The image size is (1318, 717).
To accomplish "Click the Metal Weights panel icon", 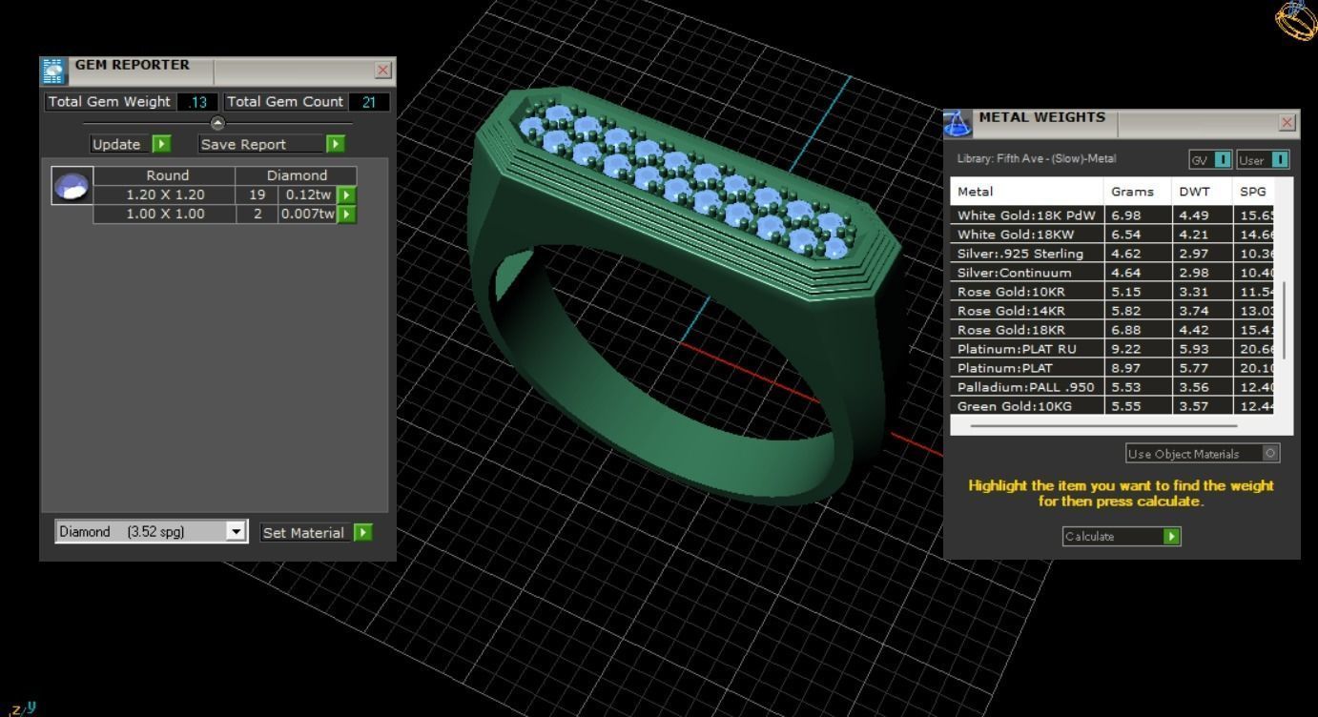I will 958,124.
